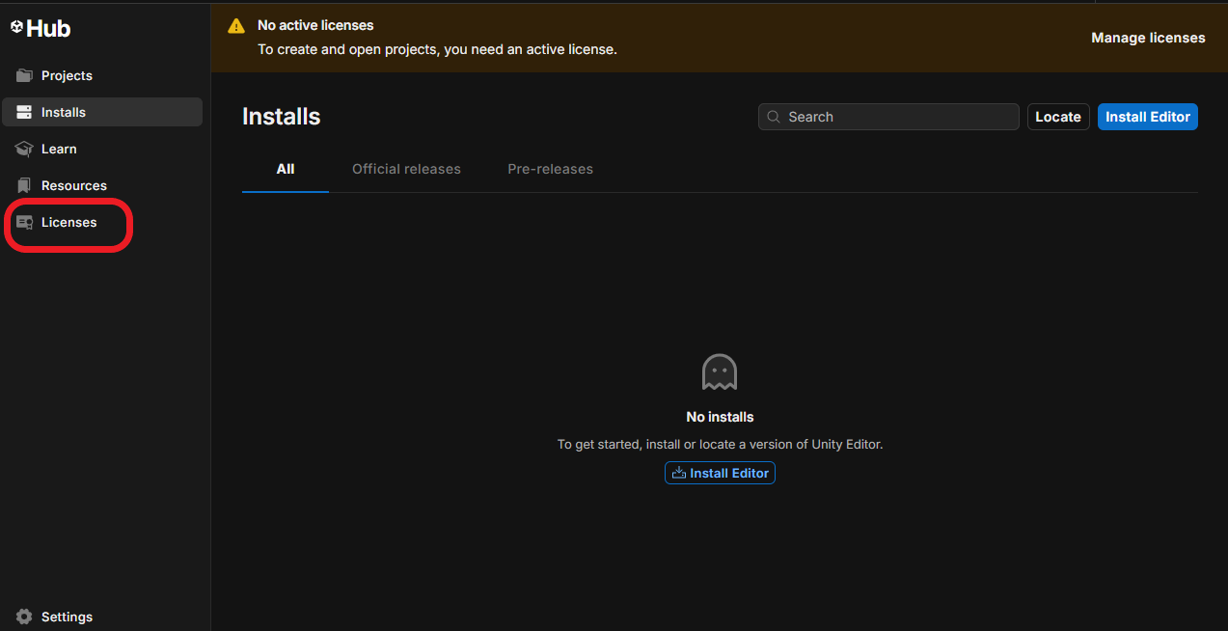Switch to the All tab

click(x=286, y=169)
